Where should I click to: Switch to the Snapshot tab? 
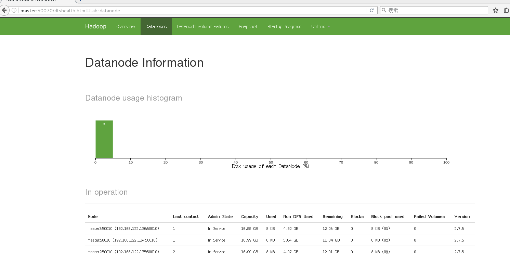pyautogui.click(x=248, y=27)
